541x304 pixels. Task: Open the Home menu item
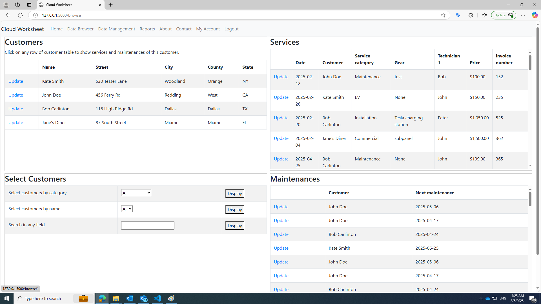[x=57, y=29]
